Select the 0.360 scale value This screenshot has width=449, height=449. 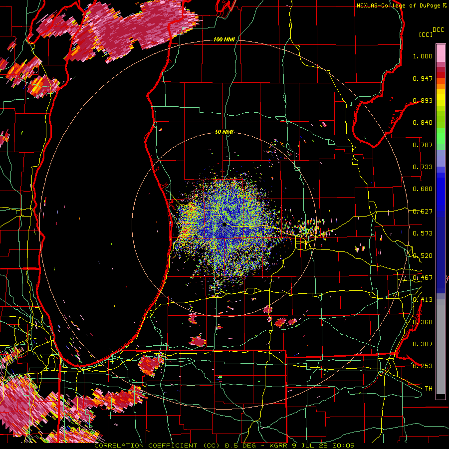[423, 322]
